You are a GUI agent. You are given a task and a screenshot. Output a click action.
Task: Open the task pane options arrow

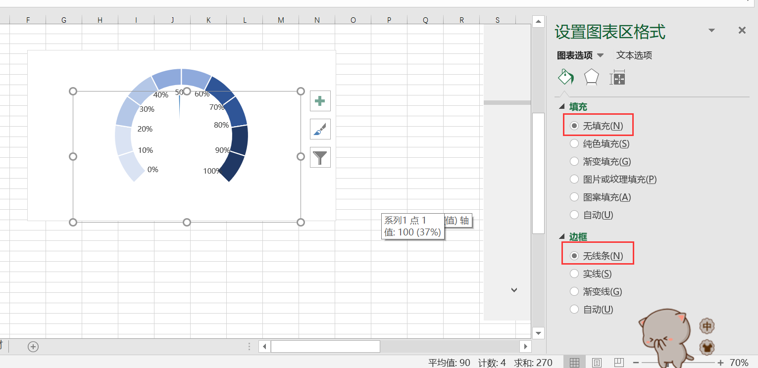[711, 30]
